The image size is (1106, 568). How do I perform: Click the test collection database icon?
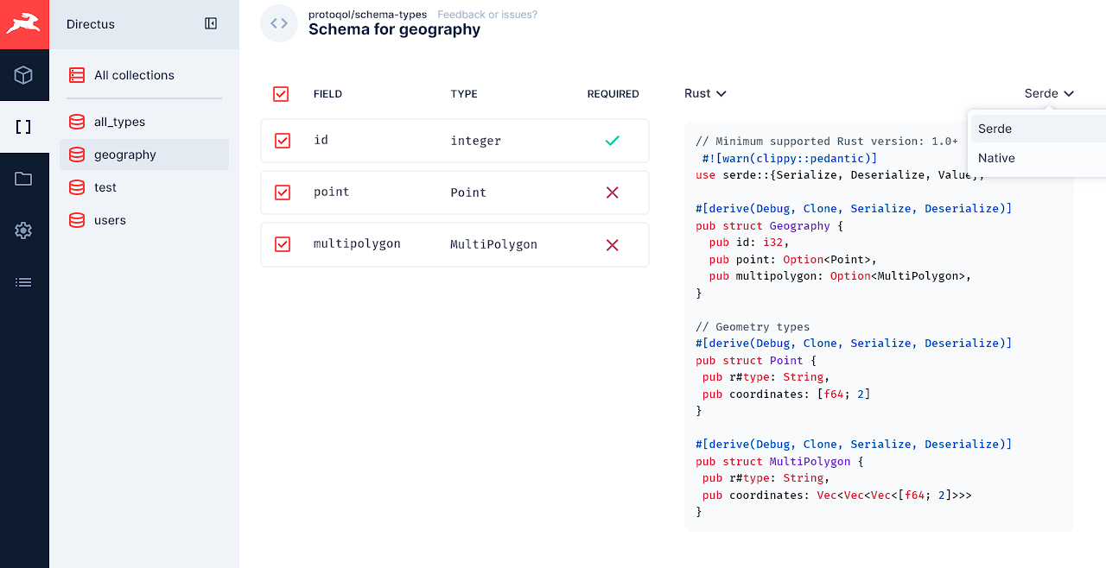coord(78,187)
